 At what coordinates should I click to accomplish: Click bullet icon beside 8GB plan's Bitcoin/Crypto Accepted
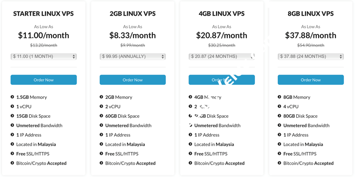[280, 163]
